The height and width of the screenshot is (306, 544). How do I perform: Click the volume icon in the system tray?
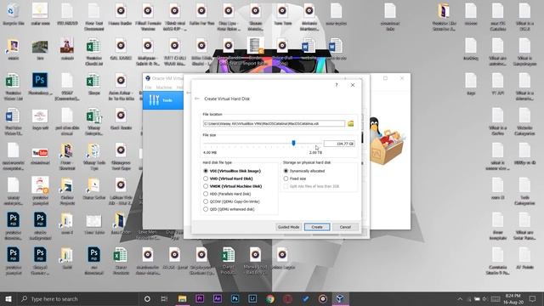point(484,299)
